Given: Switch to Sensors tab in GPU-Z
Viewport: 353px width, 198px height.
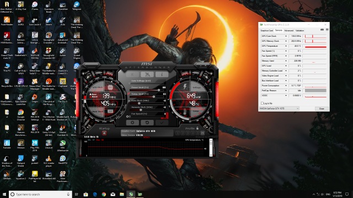Looking at the screenshot, I should (x=279, y=30).
